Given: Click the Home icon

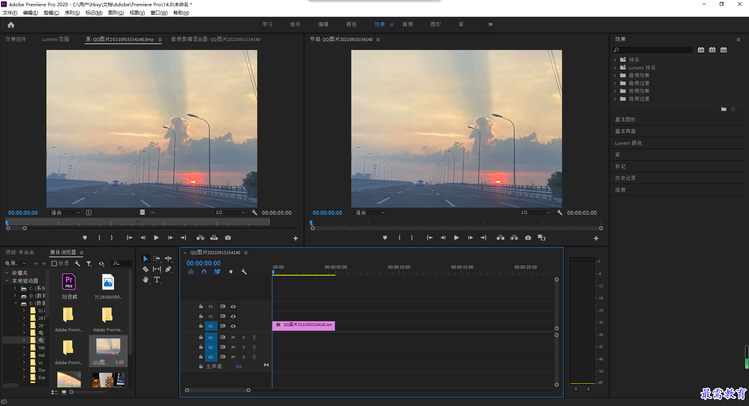Looking at the screenshot, I should [x=11, y=25].
